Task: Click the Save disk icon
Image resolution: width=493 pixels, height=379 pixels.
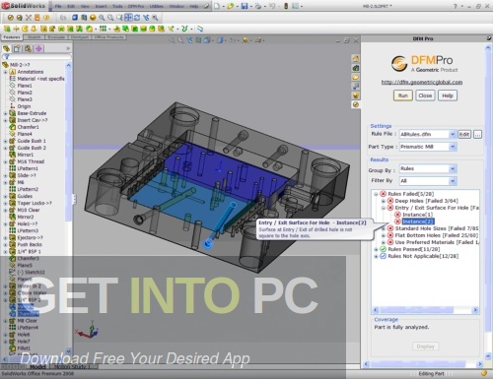Action: click(x=245, y=6)
